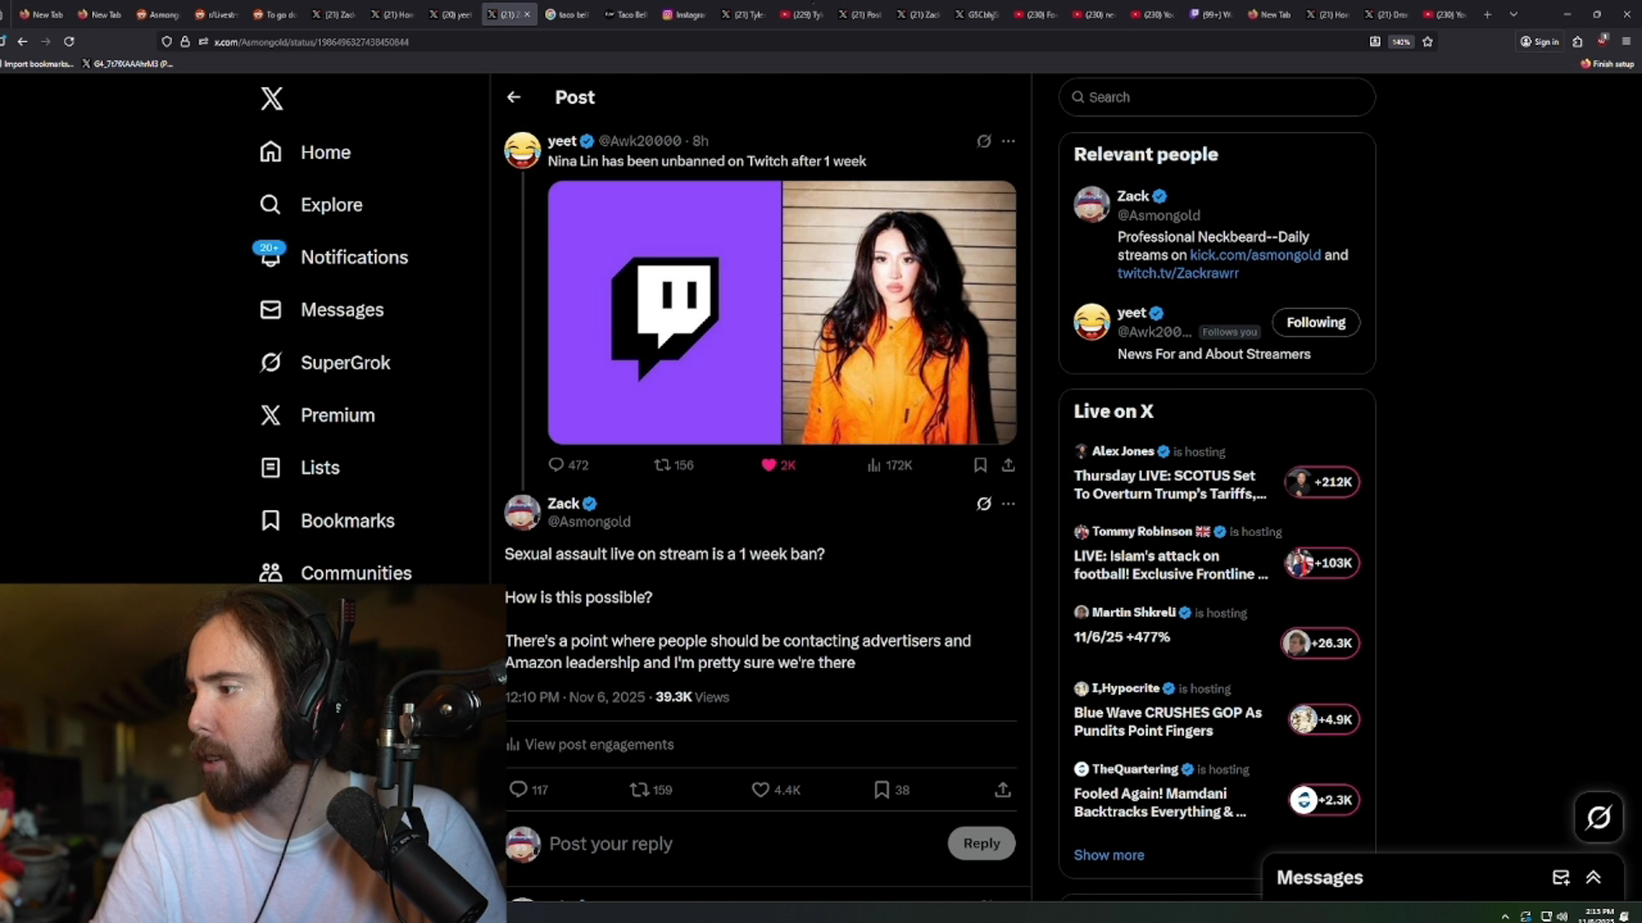Screen dimensions: 1642x923
Task: Click the Search X input field
Action: point(1215,97)
